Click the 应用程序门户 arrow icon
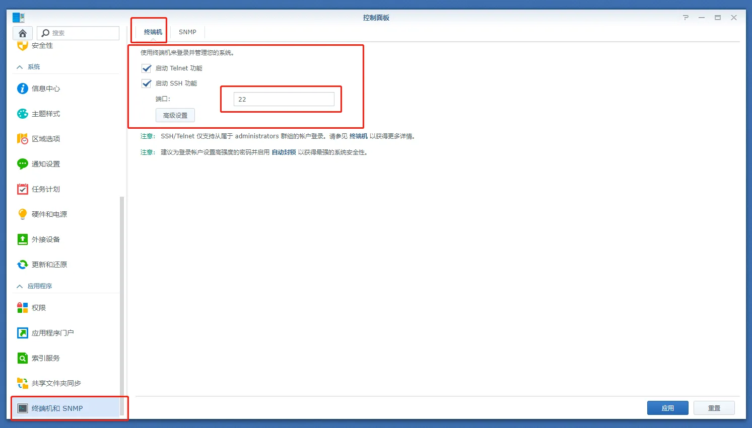752x428 pixels. [x=23, y=333]
